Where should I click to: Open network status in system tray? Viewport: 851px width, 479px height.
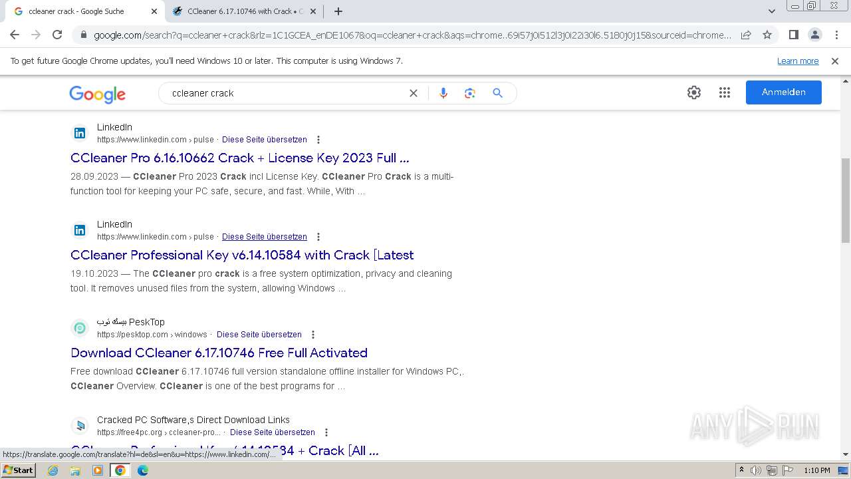click(771, 470)
